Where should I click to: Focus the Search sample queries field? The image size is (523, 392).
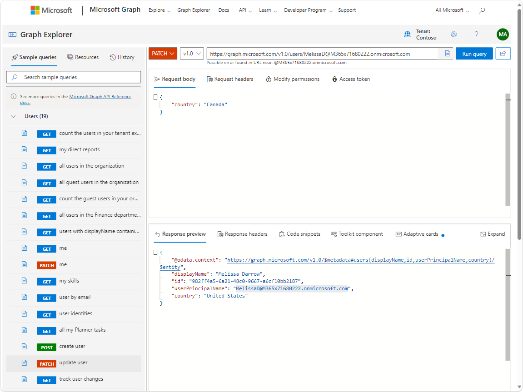[x=74, y=77]
